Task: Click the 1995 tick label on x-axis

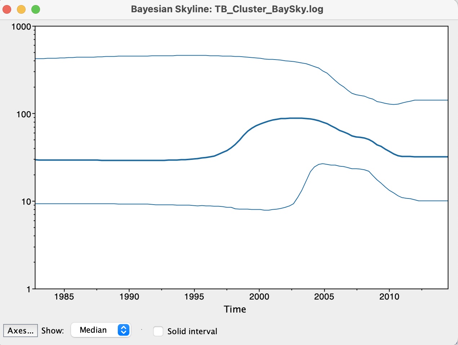Action: [x=194, y=297]
